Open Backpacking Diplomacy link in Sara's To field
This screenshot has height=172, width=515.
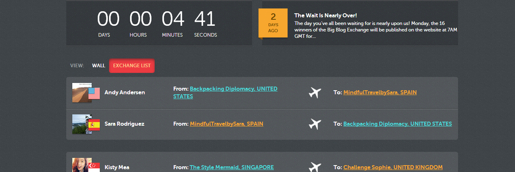coord(397,124)
